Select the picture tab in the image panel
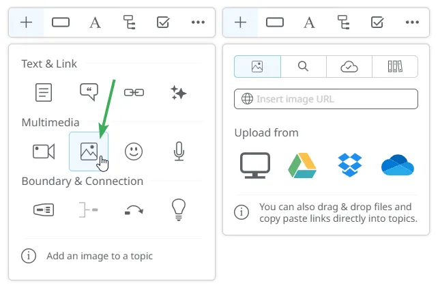This screenshot has height=290, width=440. click(257, 66)
